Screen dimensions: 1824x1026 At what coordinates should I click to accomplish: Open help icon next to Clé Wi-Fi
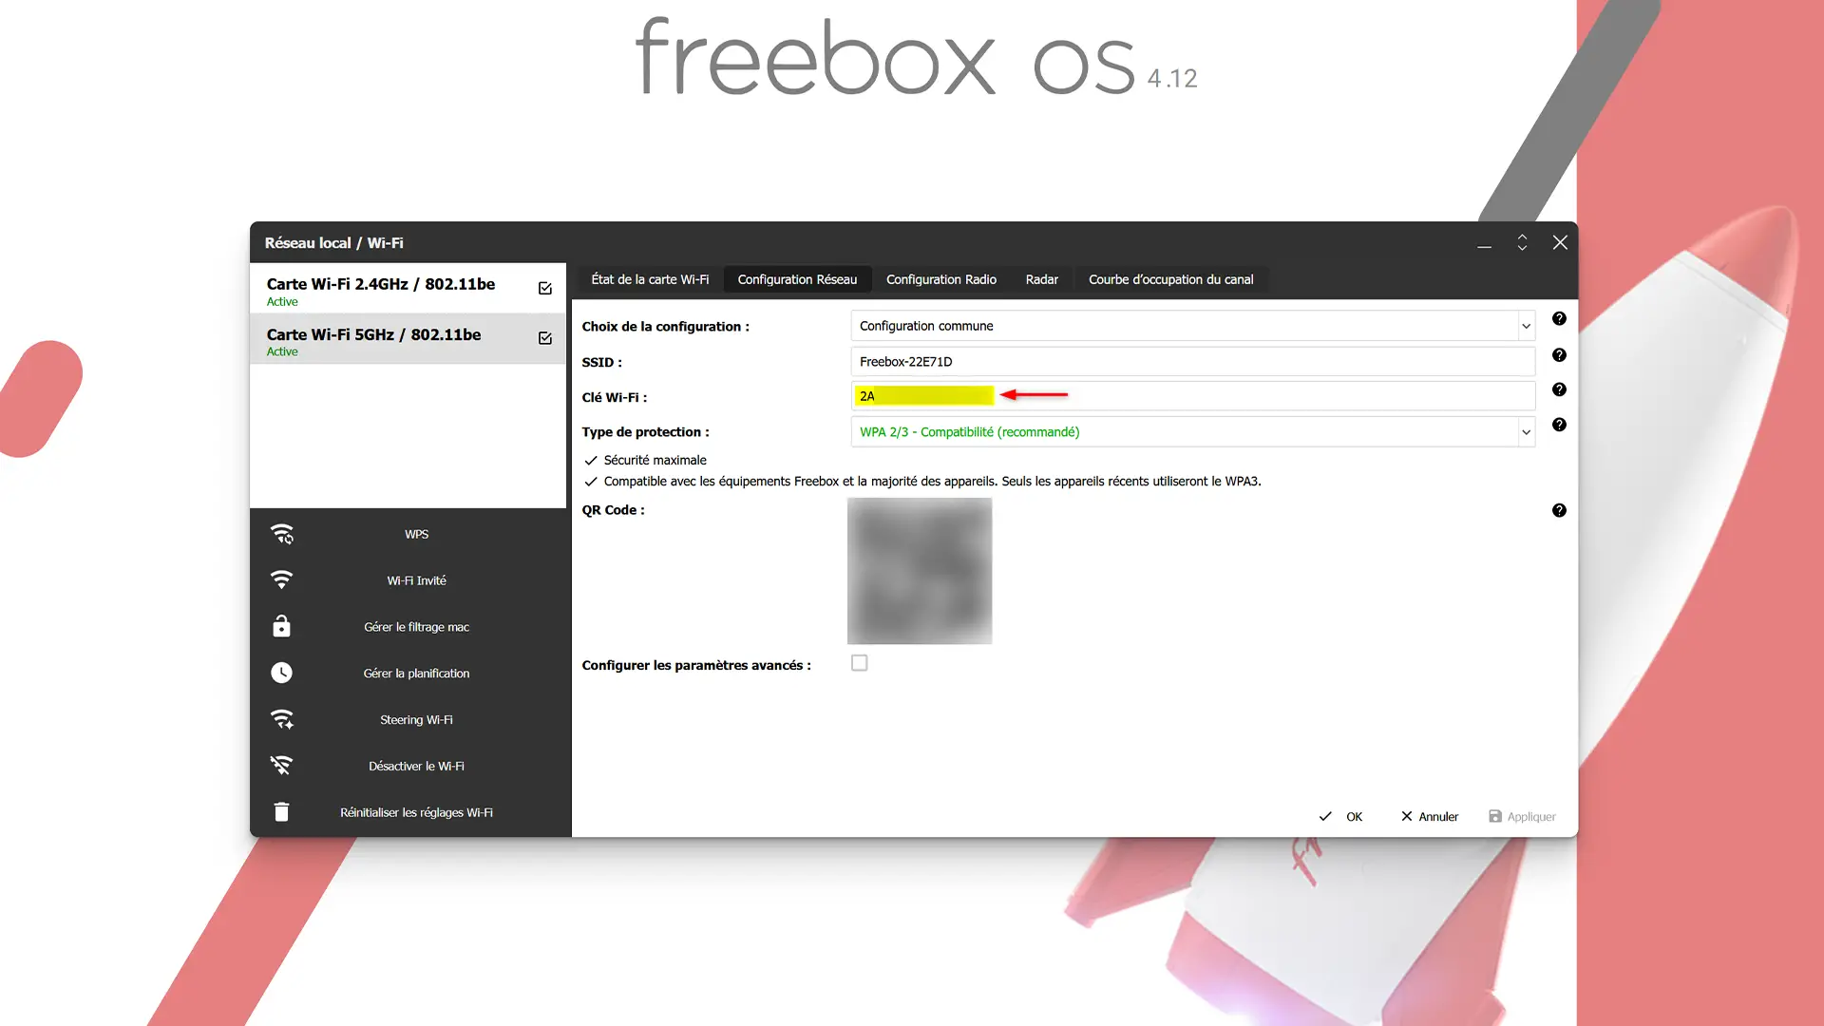pyautogui.click(x=1559, y=389)
